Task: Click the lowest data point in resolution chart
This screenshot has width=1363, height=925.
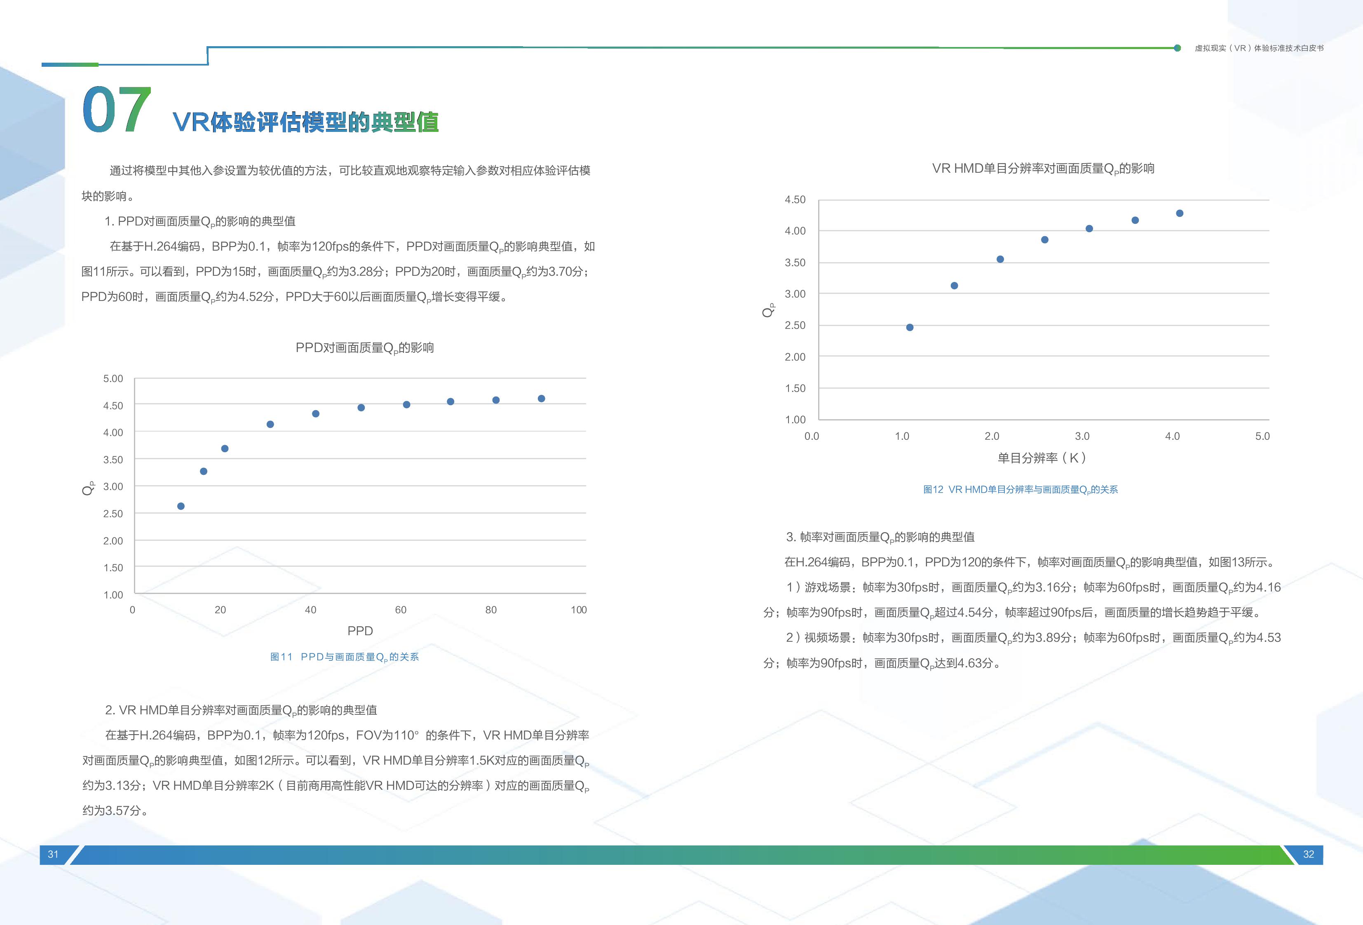Action: tap(910, 327)
